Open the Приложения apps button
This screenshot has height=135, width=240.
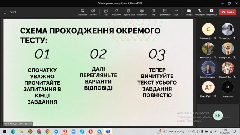[165, 12]
